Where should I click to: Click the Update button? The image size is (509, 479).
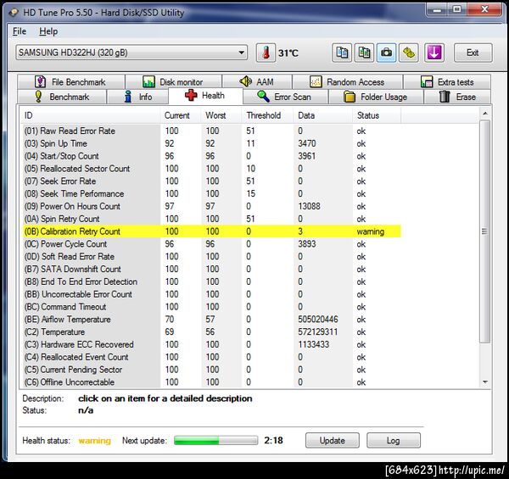pyautogui.click(x=332, y=440)
